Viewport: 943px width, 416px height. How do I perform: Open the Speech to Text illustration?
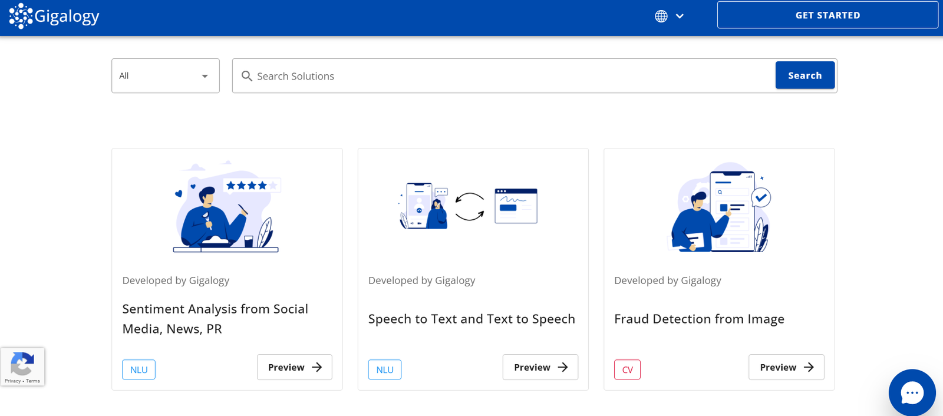[x=469, y=206]
